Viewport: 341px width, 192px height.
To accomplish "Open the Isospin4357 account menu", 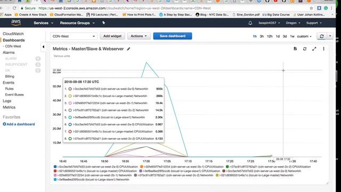I will tap(269, 23).
